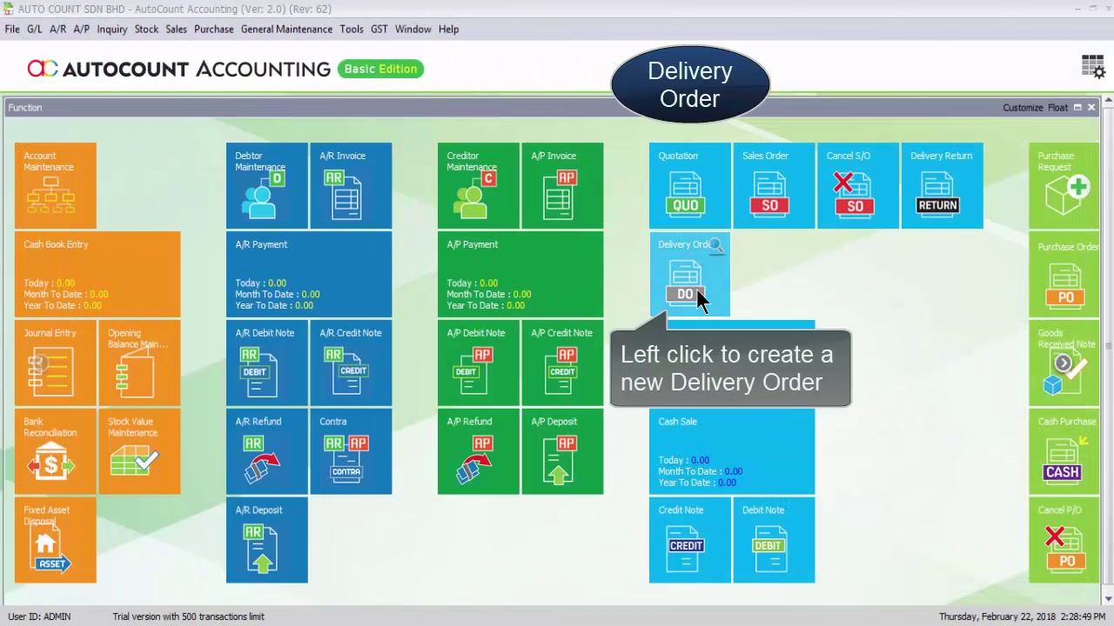This screenshot has width=1114, height=626.
Task: Open the GST menu
Action: click(x=379, y=29)
